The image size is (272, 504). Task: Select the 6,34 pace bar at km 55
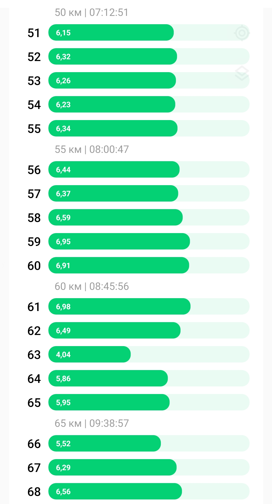pos(113,128)
